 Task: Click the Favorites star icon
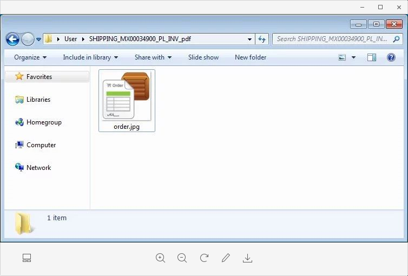tap(19, 76)
